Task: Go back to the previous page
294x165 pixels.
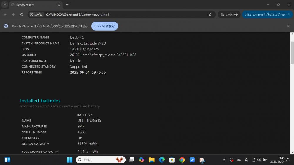Action: (5, 14)
